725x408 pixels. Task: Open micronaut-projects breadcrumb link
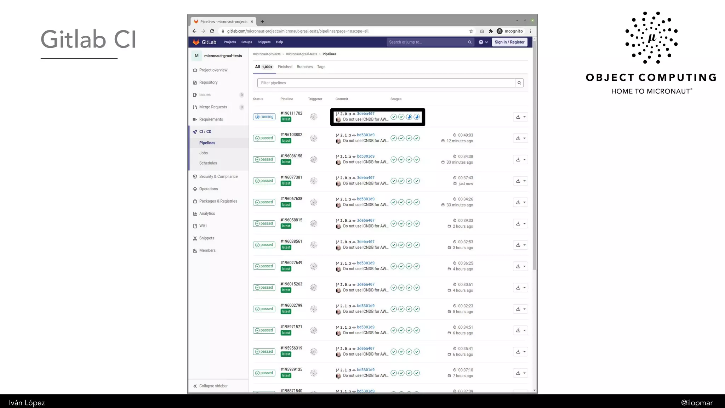pyautogui.click(x=267, y=54)
